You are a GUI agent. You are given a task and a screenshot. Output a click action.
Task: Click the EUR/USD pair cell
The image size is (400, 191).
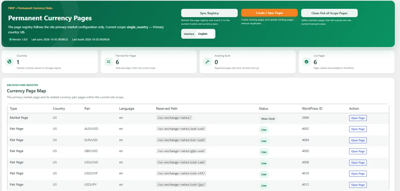[x=91, y=140]
